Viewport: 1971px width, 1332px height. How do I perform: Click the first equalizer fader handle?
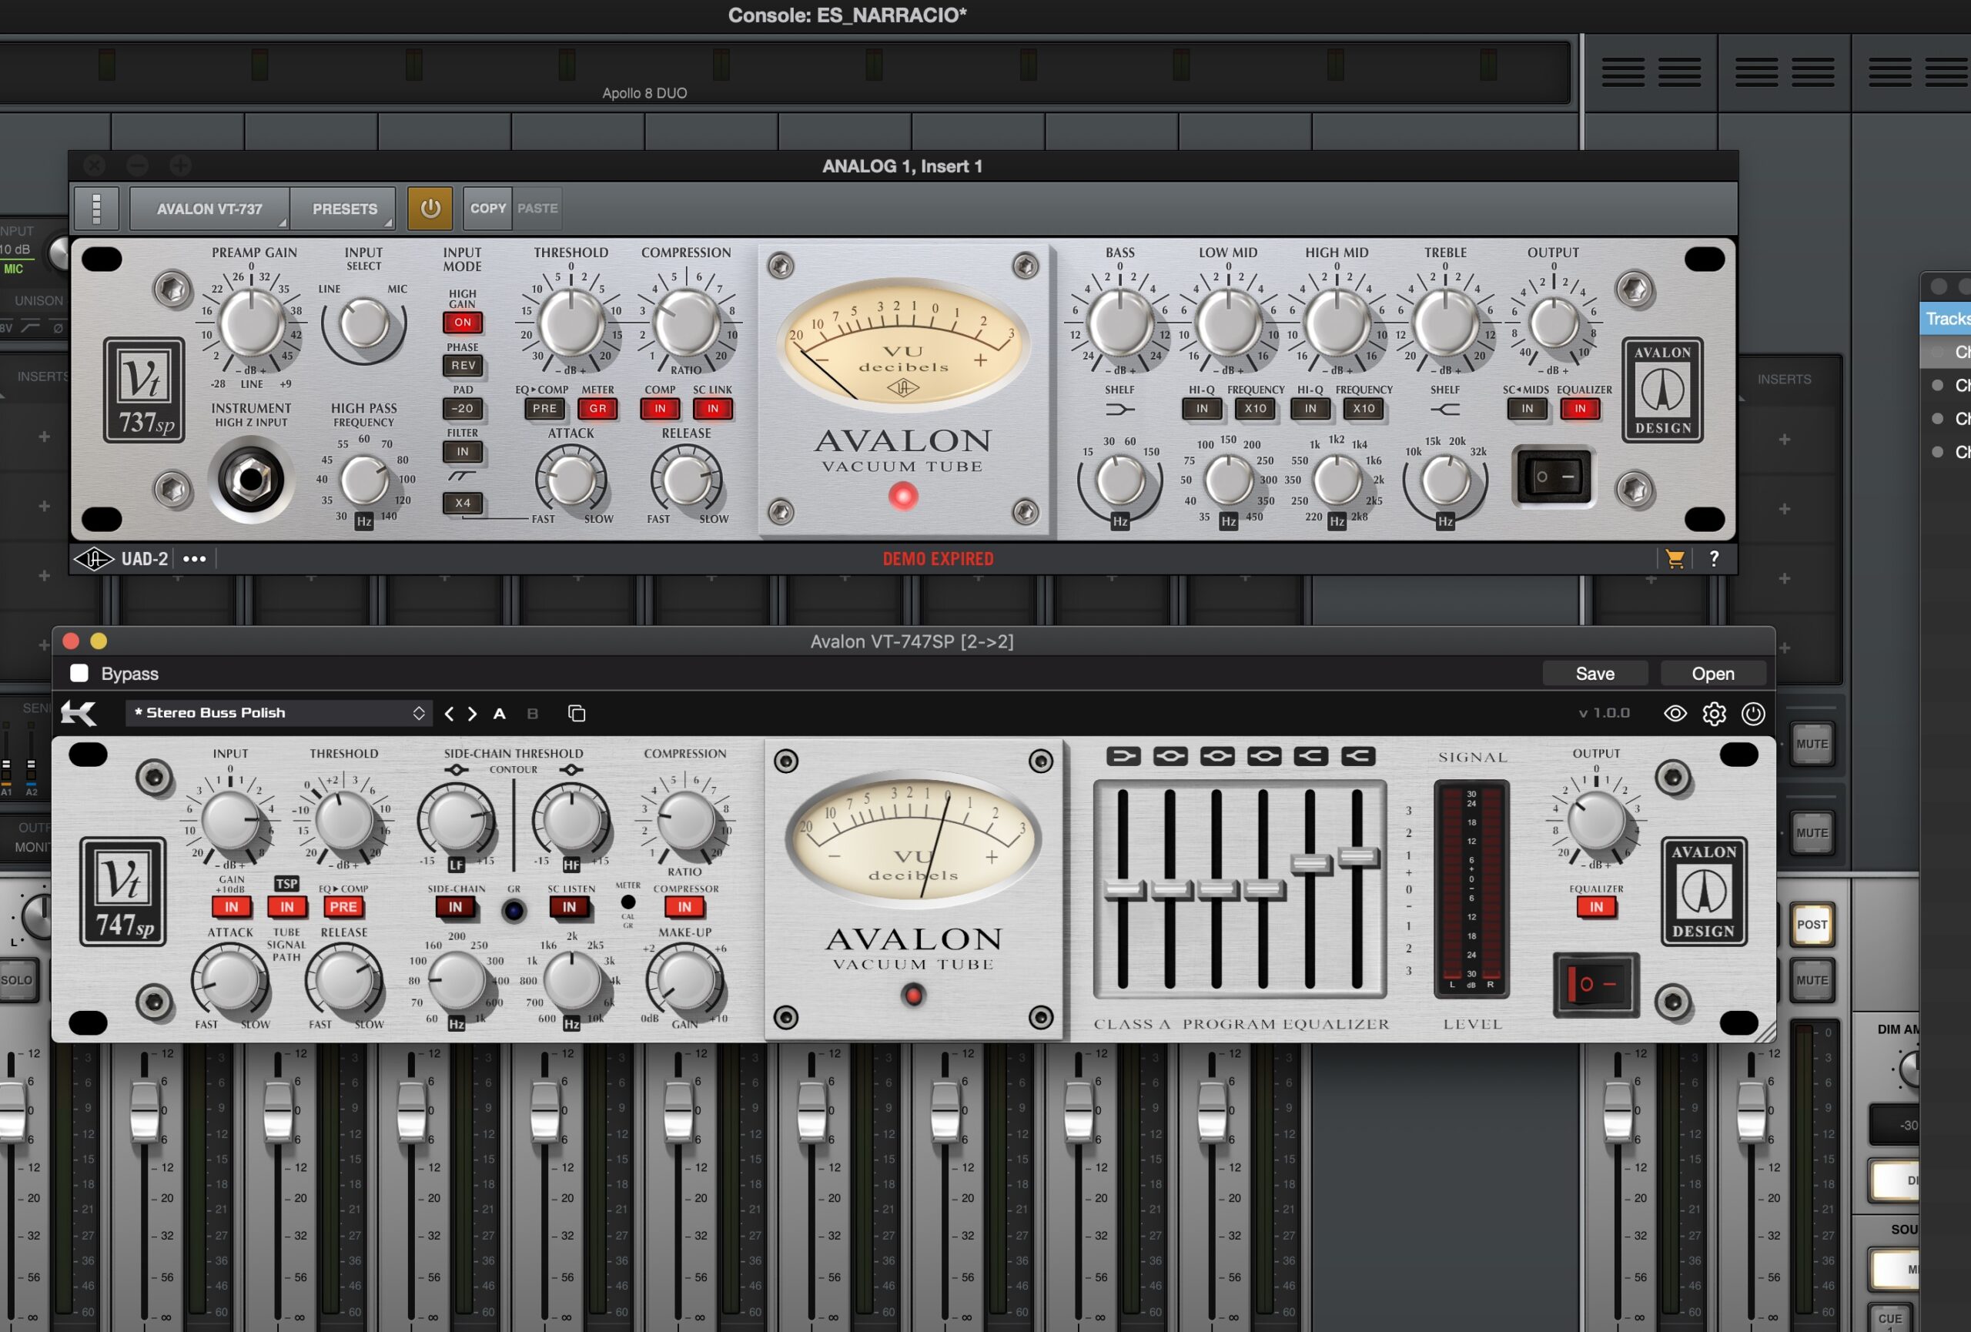click(x=1124, y=889)
